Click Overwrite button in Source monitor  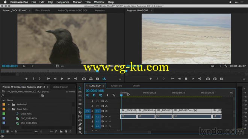tap(91, 79)
